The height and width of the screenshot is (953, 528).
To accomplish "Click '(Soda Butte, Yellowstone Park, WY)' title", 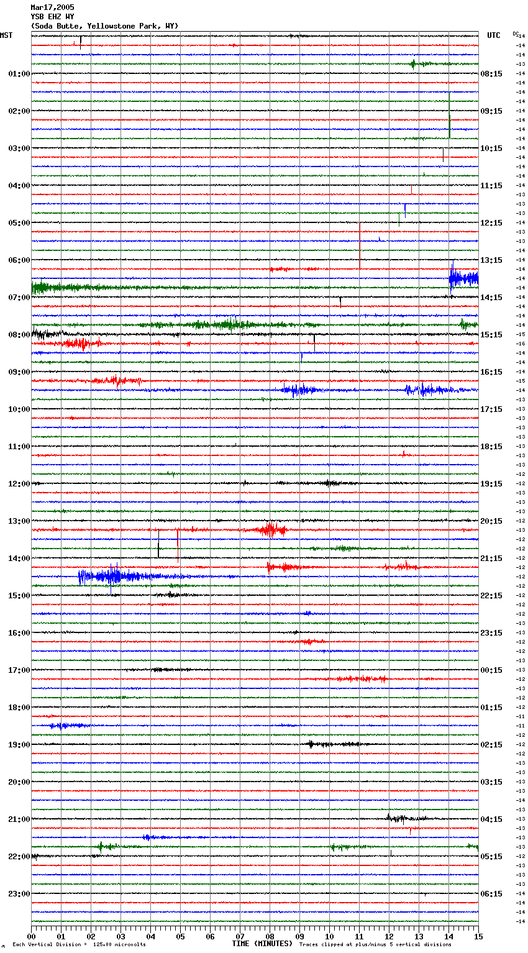I will [x=104, y=26].
